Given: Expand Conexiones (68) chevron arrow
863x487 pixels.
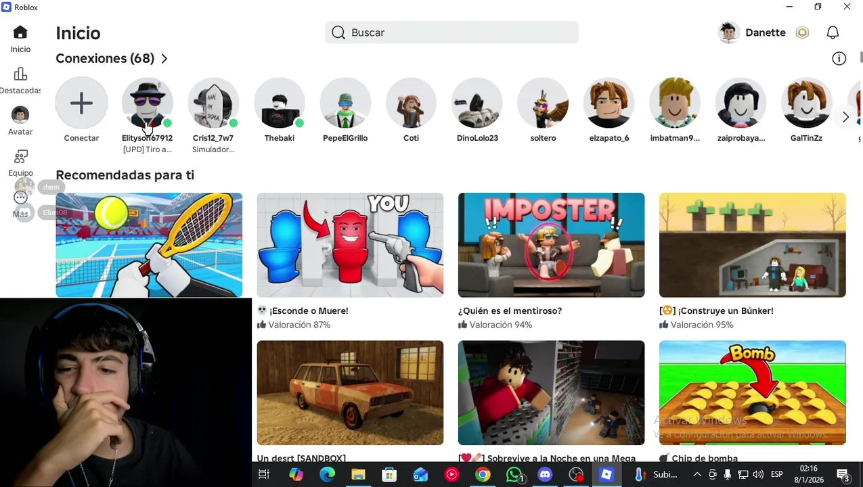Looking at the screenshot, I should point(164,59).
